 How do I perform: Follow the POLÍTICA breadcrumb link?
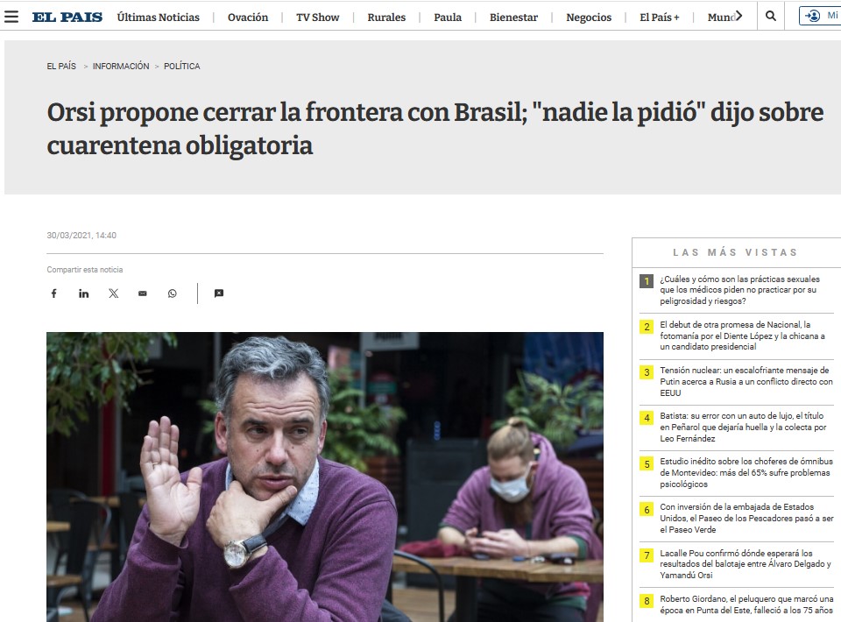[182, 66]
